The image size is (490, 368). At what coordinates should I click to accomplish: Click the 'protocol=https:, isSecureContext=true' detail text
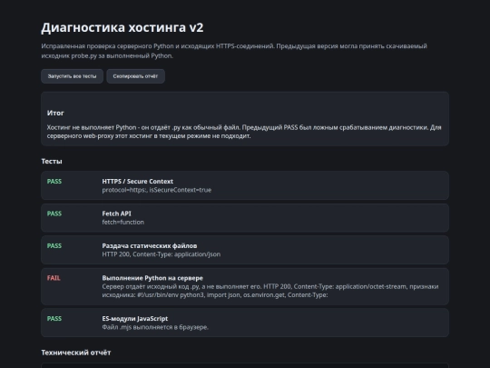click(x=157, y=190)
